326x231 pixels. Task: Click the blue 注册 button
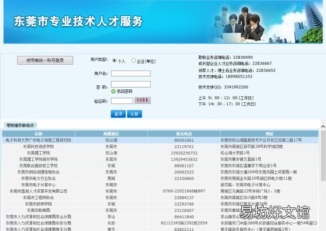[134, 114]
